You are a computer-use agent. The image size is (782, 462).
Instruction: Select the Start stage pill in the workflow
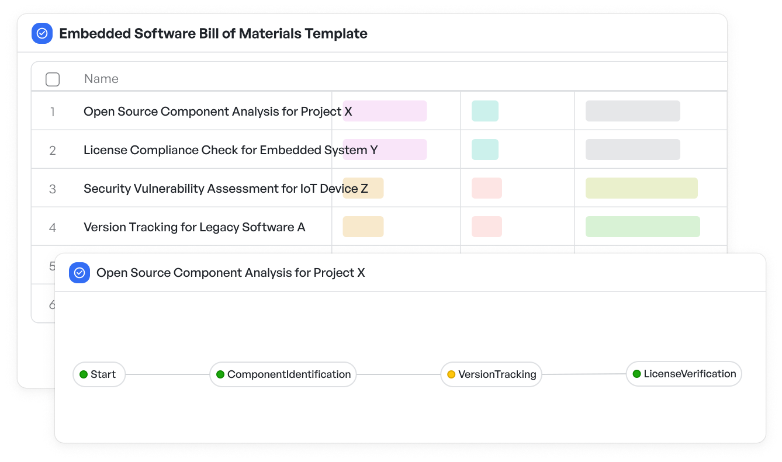click(99, 374)
